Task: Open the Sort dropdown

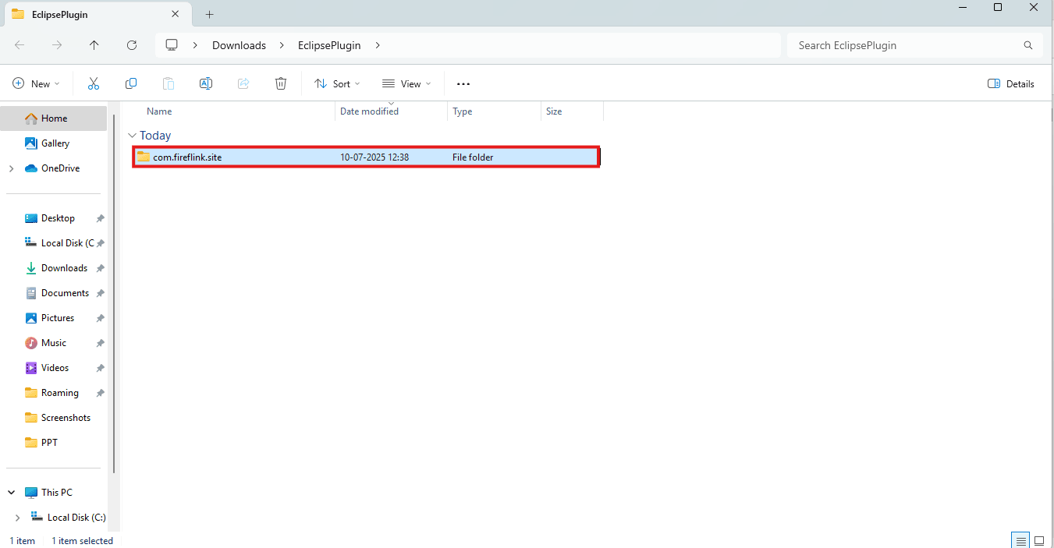Action: pyautogui.click(x=337, y=83)
